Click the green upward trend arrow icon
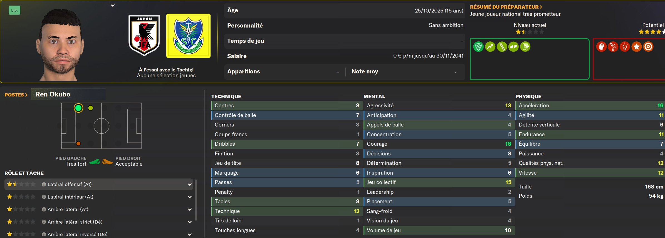Image resolution: width=665 pixels, height=238 pixels. click(x=490, y=47)
